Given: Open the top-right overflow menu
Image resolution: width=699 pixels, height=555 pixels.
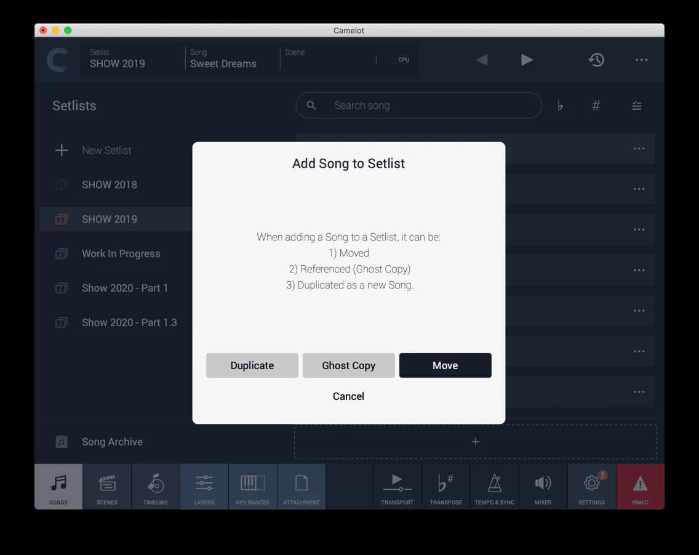Looking at the screenshot, I should click(x=641, y=60).
